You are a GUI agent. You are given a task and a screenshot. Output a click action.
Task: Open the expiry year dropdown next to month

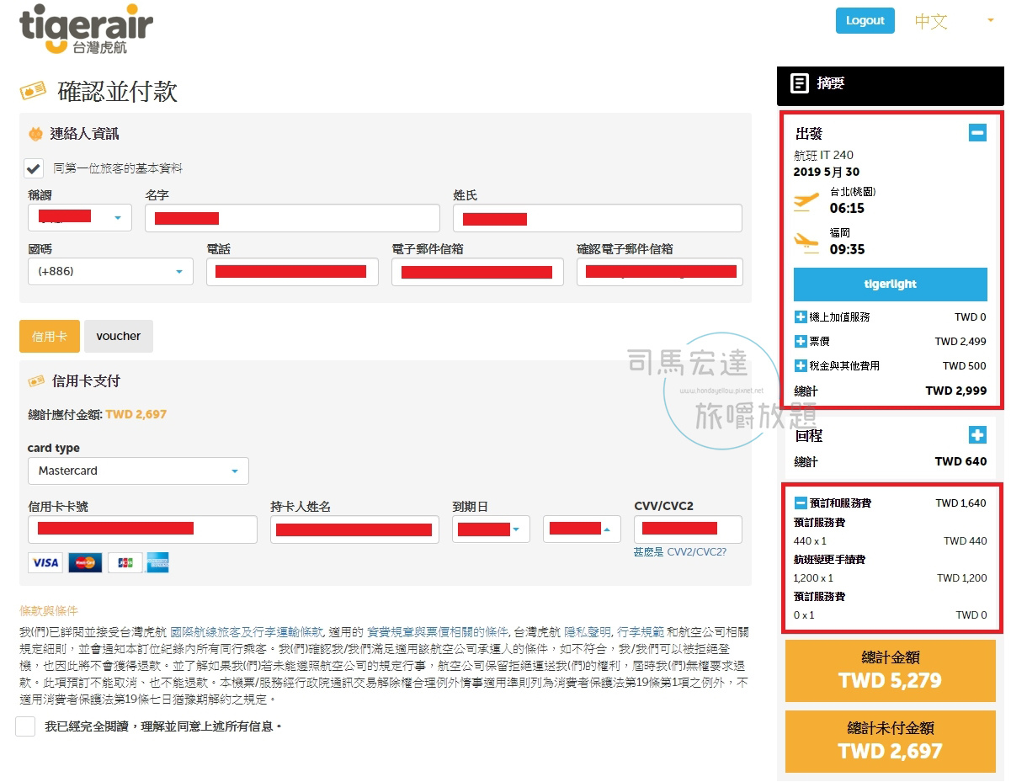tap(582, 529)
